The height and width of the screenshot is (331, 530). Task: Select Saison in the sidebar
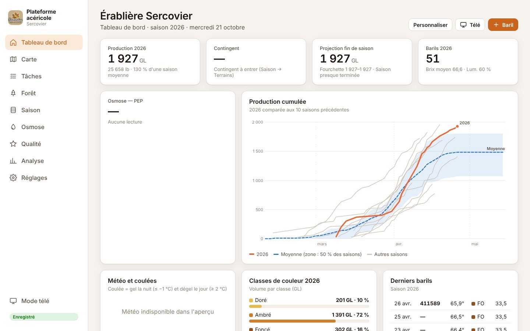pyautogui.click(x=44, y=110)
